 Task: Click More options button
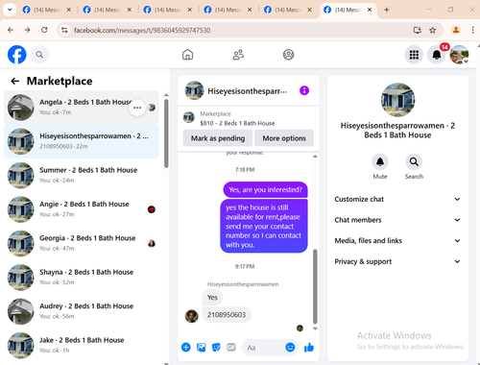(284, 138)
